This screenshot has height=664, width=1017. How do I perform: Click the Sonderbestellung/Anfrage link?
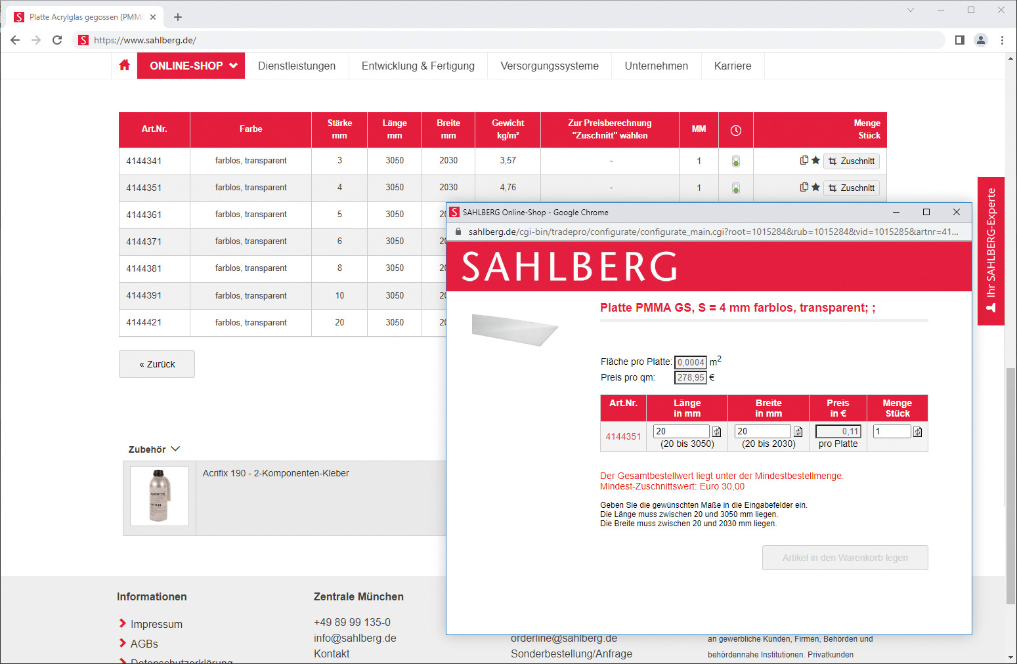click(571, 654)
